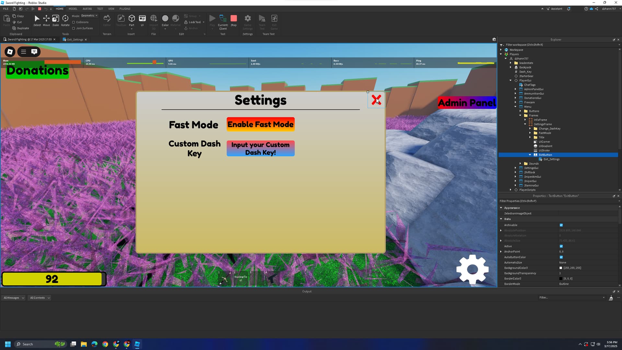Click the BorderColor3 black swatch

tap(561, 279)
